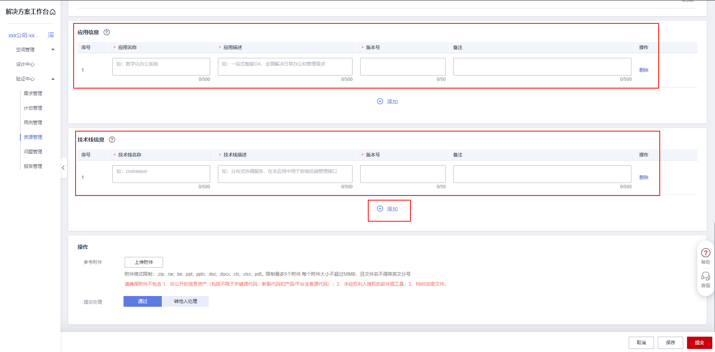Collapse the 验证中心 menu arrow
The width and height of the screenshot is (715, 352).
tap(53, 79)
